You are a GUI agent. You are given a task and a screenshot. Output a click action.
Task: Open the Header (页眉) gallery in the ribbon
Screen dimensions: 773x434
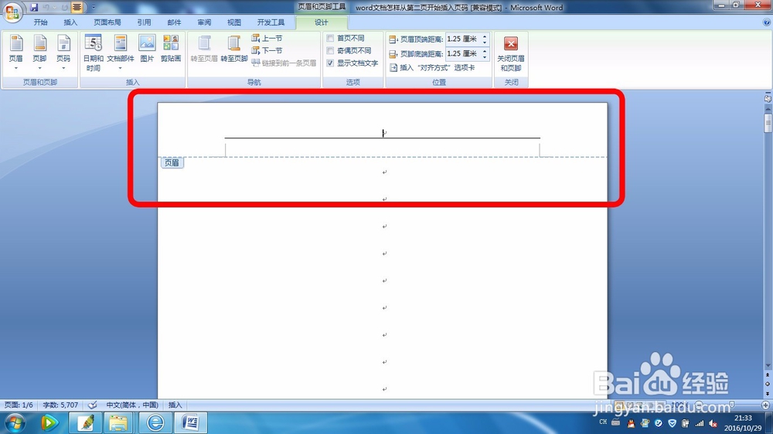pyautogui.click(x=15, y=52)
